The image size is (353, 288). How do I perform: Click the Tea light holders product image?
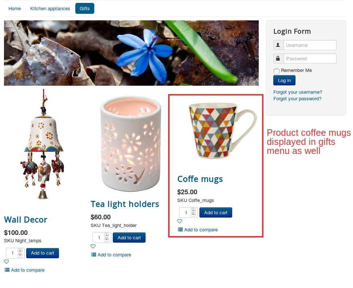coord(131,144)
